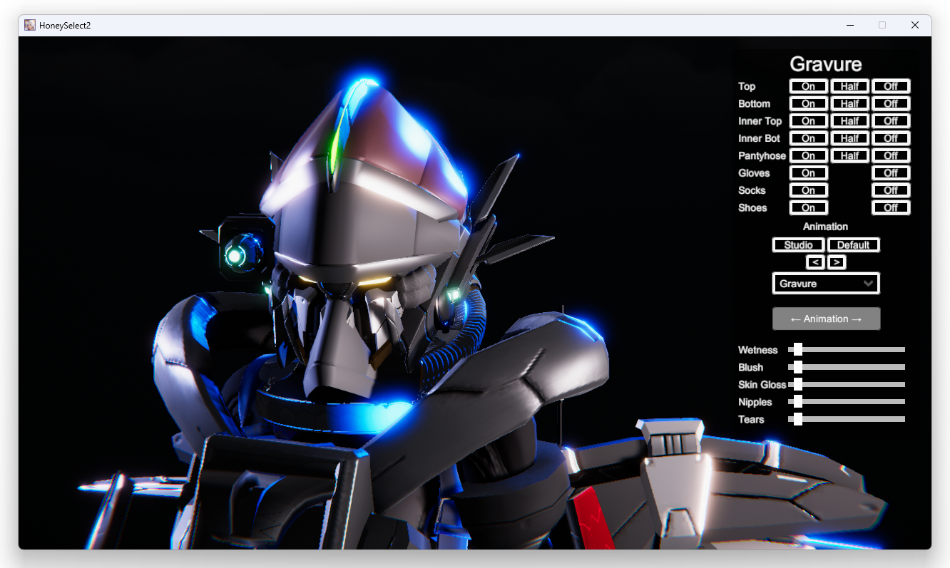This screenshot has width=950, height=568.
Task: Set Top clothing to Half
Action: click(849, 86)
